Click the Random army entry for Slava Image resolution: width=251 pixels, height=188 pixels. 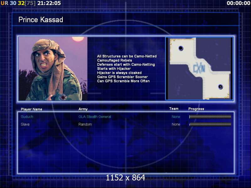[85, 124]
